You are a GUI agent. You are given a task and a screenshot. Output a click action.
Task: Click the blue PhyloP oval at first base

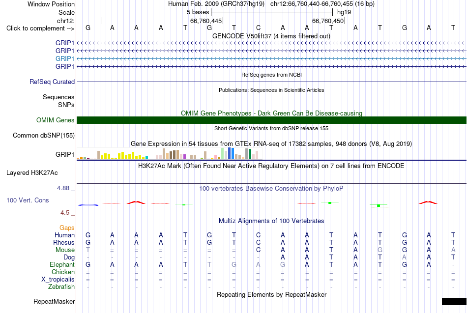tap(88, 205)
